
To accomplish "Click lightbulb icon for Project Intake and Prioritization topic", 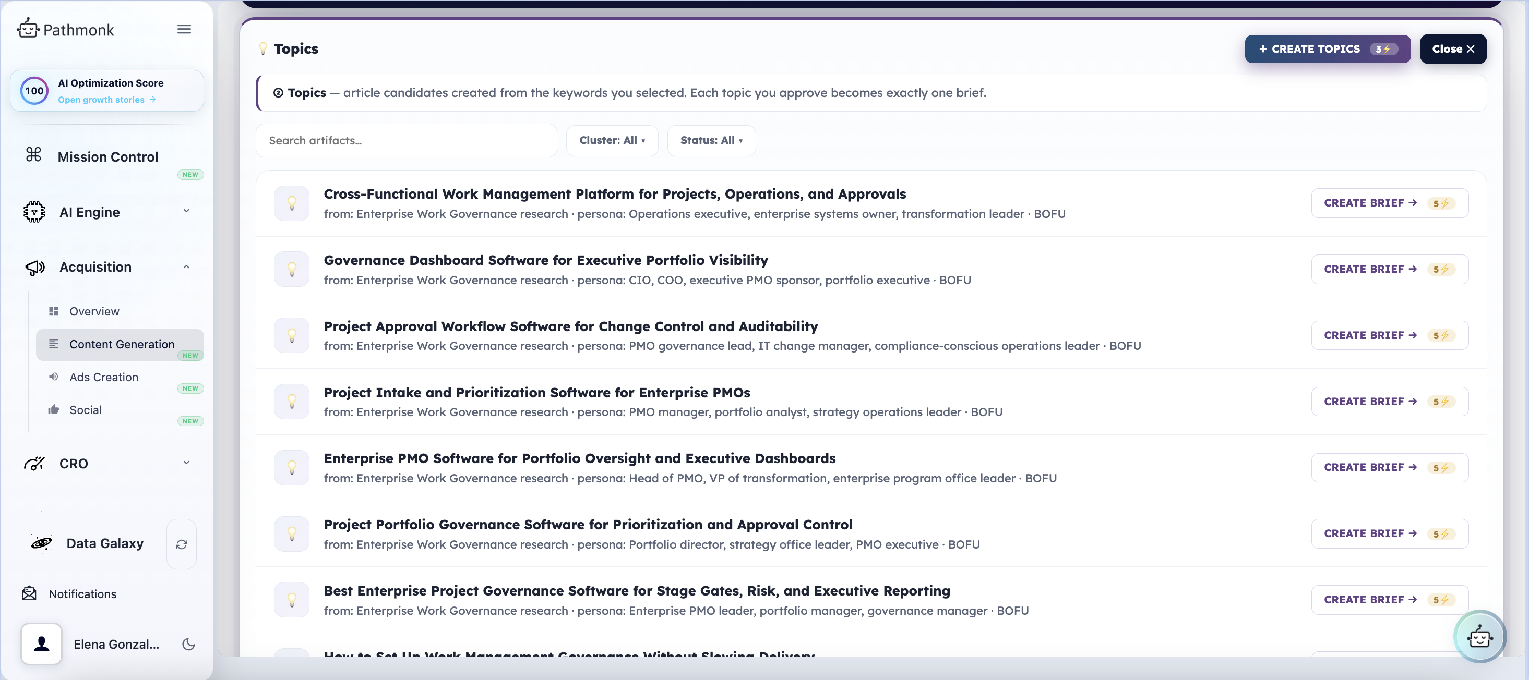I will [291, 402].
